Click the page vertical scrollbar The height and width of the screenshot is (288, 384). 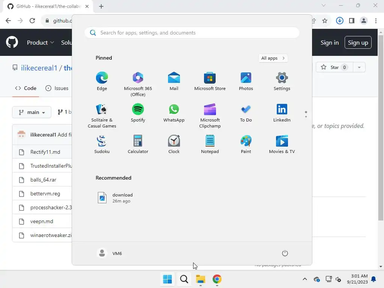pos(381,127)
